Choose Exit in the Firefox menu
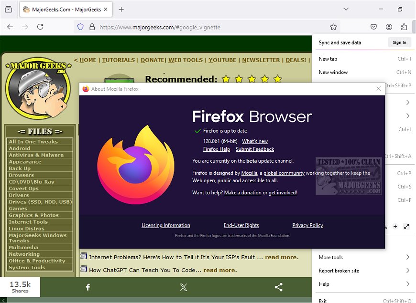The image size is (416, 303). (x=365, y=301)
